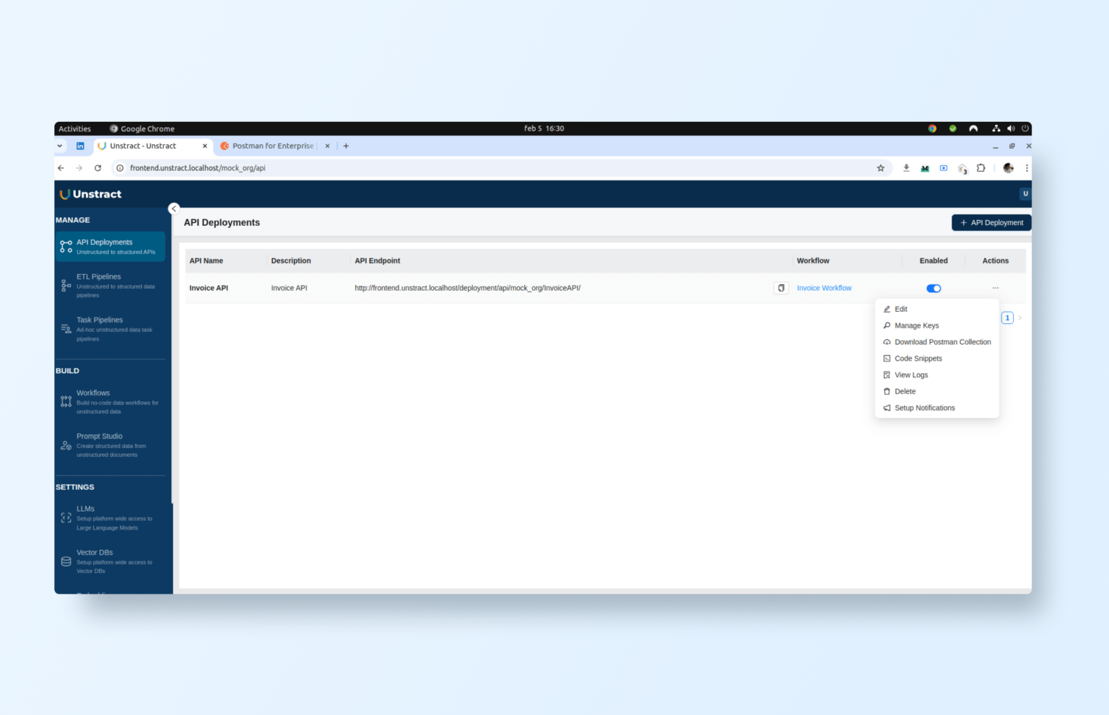Copy the Invoice API endpoint
1109x715 pixels.
780,288
